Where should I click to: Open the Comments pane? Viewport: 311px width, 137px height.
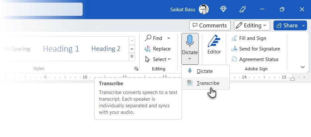(x=210, y=25)
